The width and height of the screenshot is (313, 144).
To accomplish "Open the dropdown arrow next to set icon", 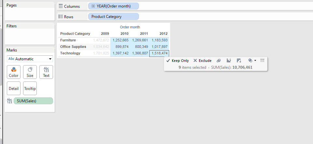I will pyautogui.click(x=255, y=61).
